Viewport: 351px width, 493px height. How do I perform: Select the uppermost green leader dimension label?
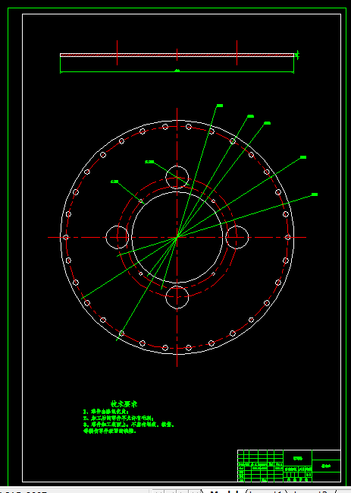pyautogui.click(x=220, y=106)
